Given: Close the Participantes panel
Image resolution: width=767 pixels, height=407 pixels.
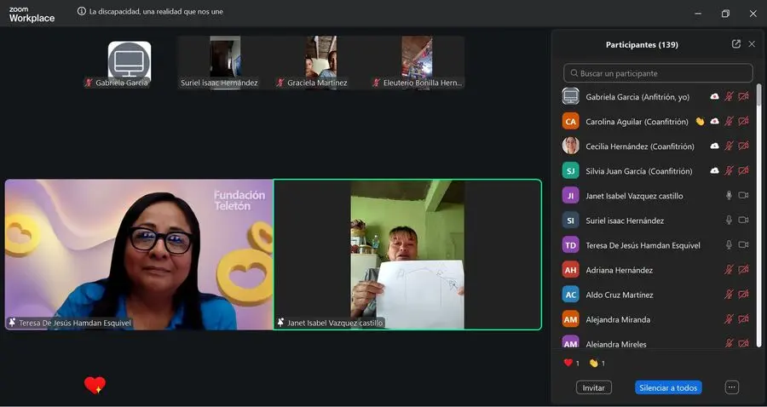Looking at the screenshot, I should coord(752,44).
